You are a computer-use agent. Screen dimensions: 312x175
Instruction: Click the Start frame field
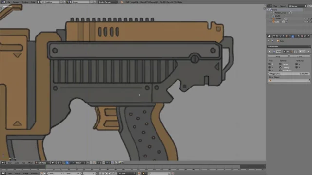56,173
